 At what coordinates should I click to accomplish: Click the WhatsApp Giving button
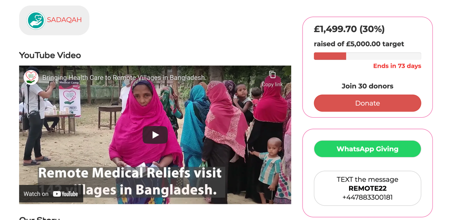point(367,149)
